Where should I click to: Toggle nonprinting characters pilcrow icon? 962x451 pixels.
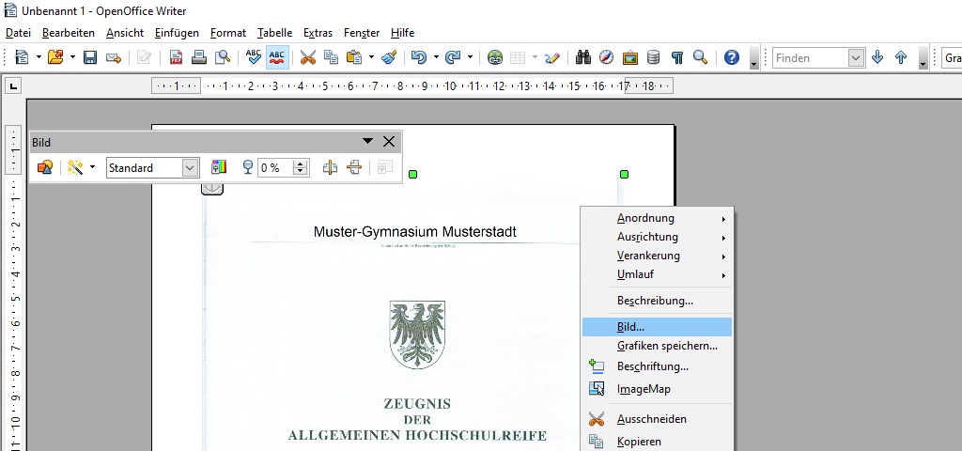pos(677,57)
